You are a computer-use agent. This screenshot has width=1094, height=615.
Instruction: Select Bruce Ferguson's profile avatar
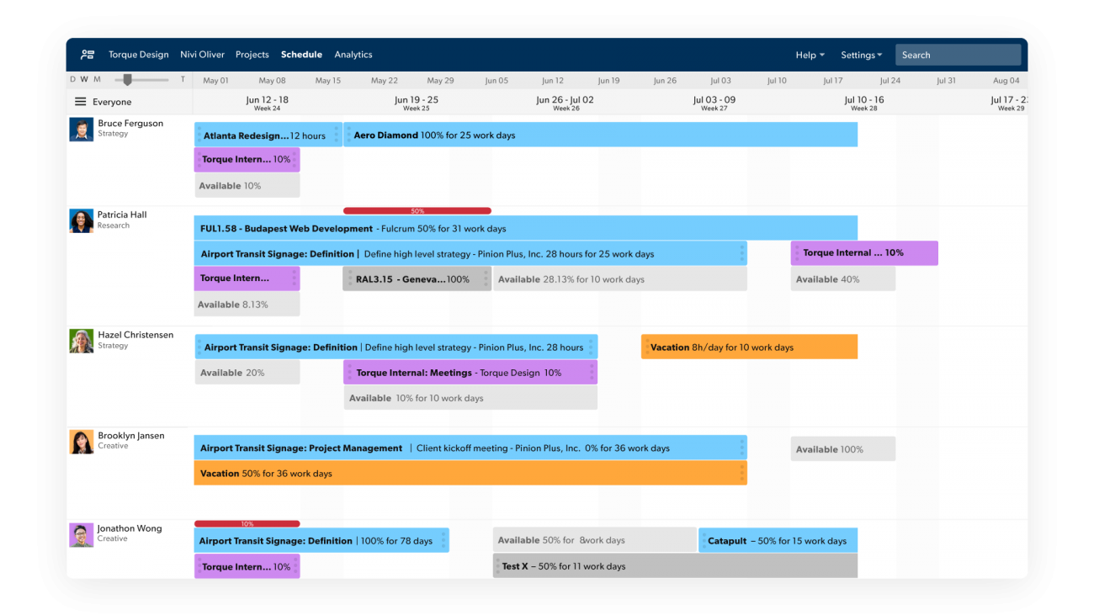pos(81,129)
